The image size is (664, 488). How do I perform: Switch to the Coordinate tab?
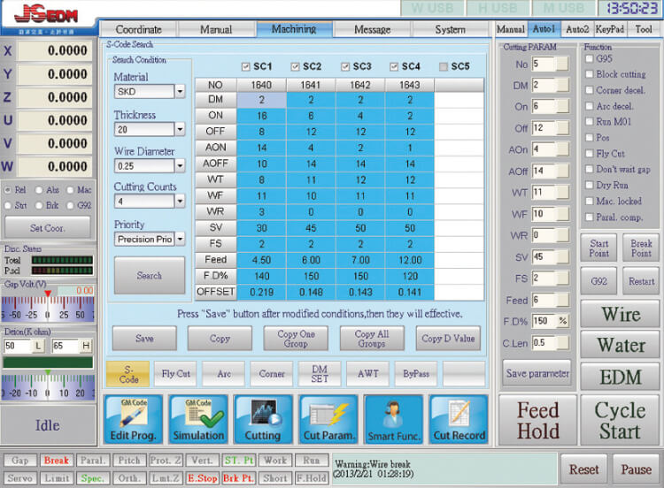click(x=137, y=29)
